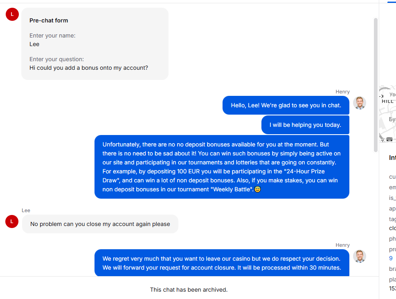
Task: Select the Pre-chat form card
Action: pyautogui.click(x=95, y=44)
